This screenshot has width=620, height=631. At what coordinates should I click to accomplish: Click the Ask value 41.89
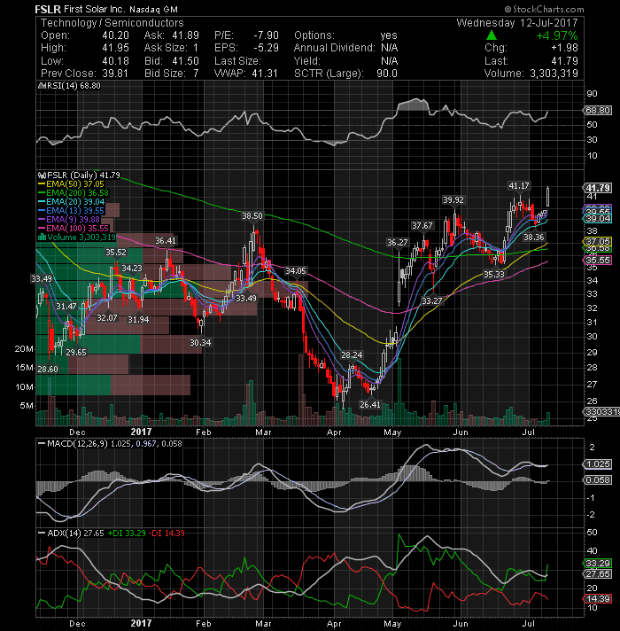(x=185, y=35)
